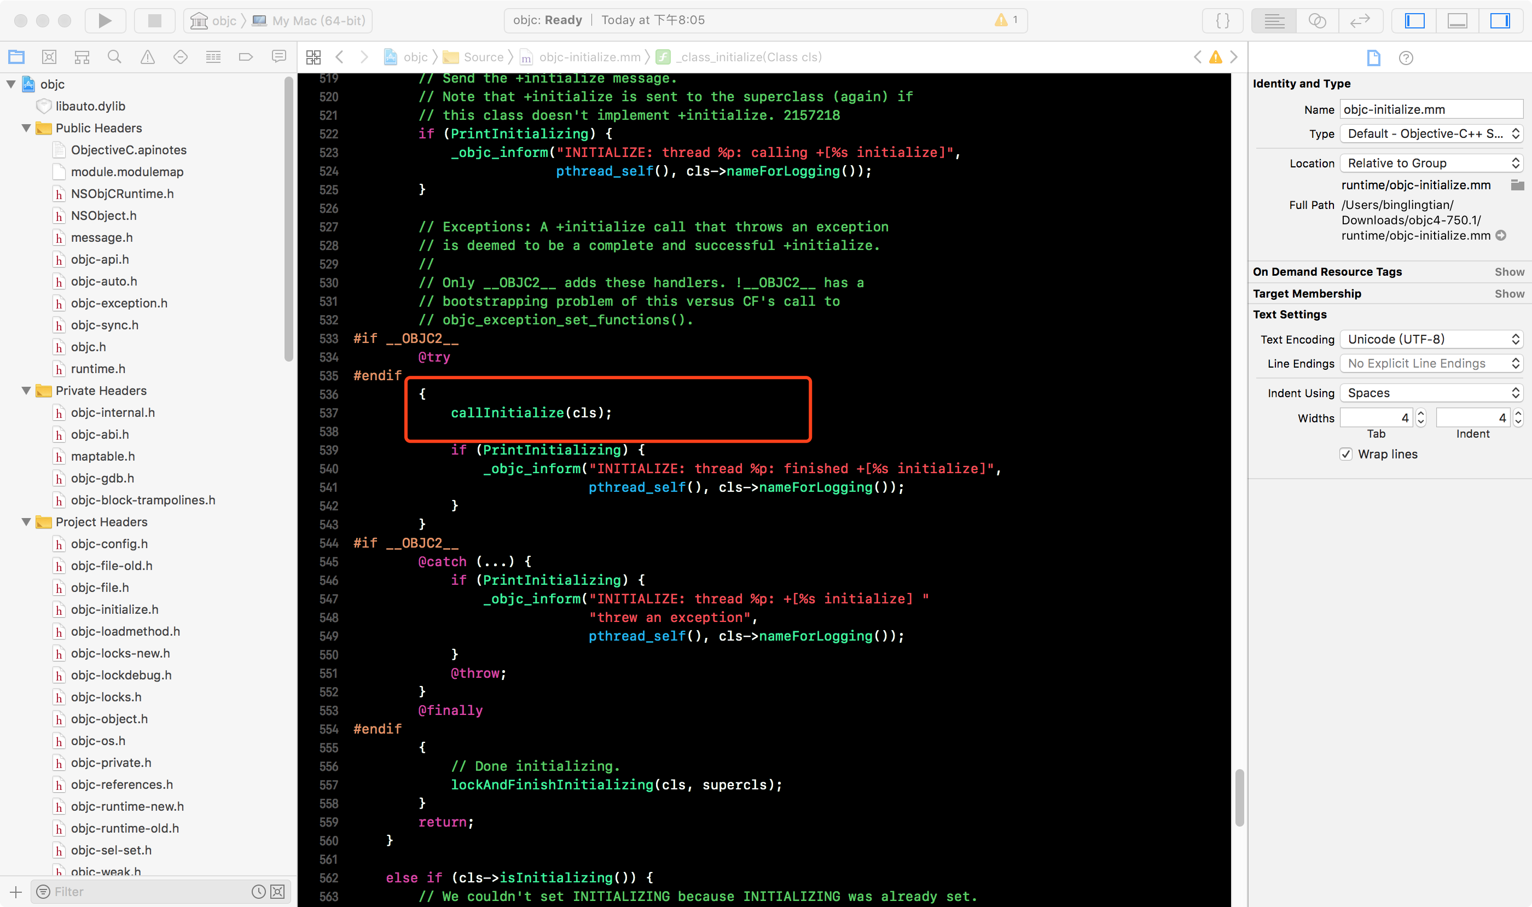Screen dimensions: 1532x907
Task: Open the Find navigator magnifier icon
Action: 114,57
